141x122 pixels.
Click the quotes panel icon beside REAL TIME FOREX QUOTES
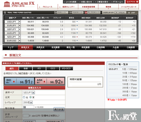point(5,13)
